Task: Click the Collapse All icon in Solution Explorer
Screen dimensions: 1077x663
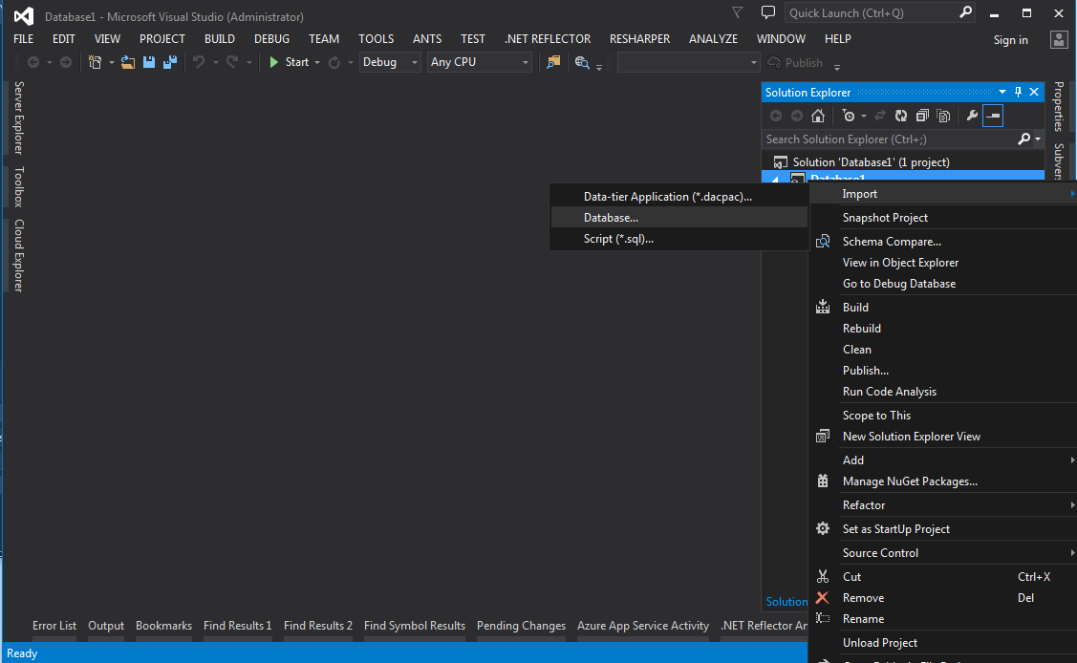Action: 922,116
